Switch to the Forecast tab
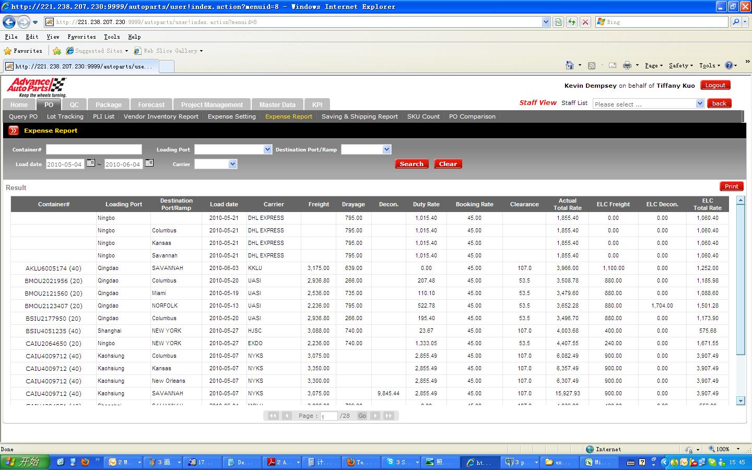Screen dimensions: 752x470 pos(151,104)
